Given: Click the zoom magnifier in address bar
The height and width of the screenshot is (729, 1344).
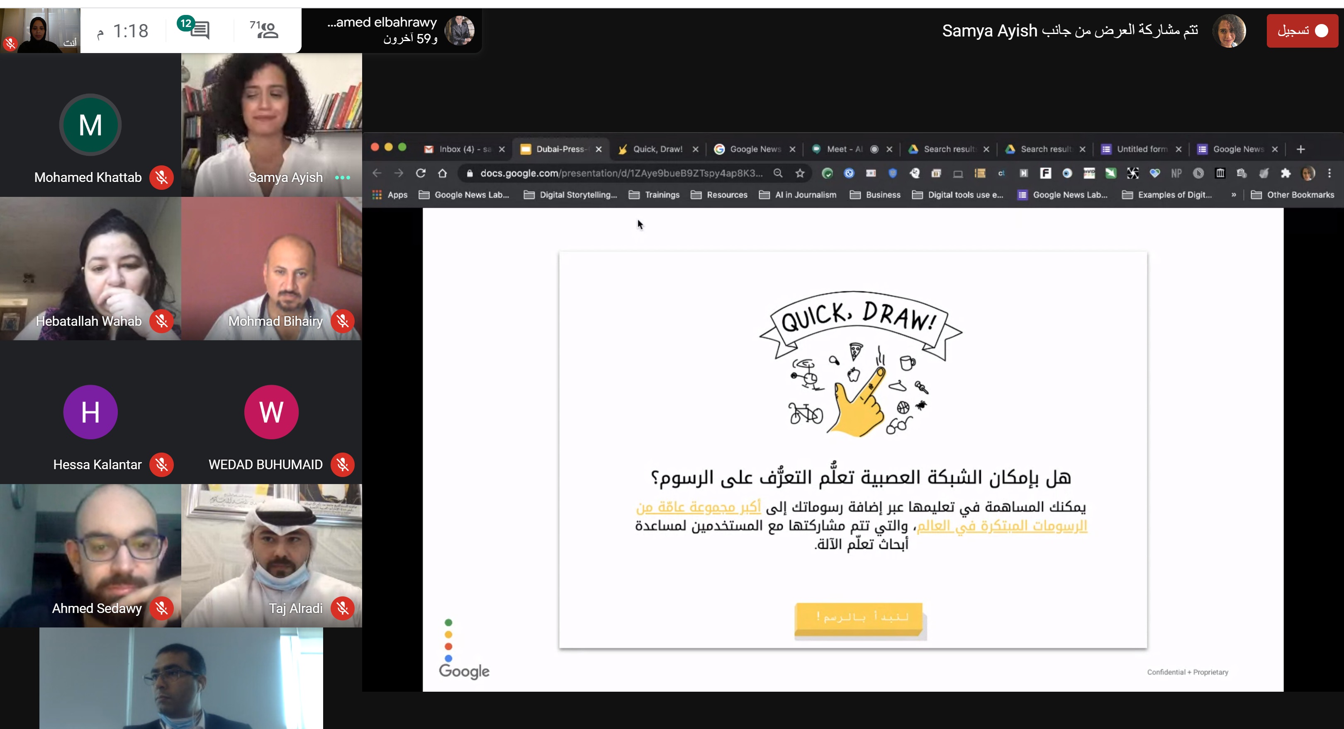Looking at the screenshot, I should click(x=778, y=173).
